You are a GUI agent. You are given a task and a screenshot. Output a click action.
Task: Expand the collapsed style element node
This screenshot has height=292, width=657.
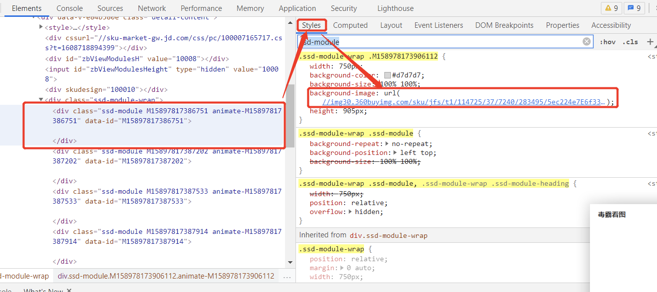pyautogui.click(x=41, y=27)
